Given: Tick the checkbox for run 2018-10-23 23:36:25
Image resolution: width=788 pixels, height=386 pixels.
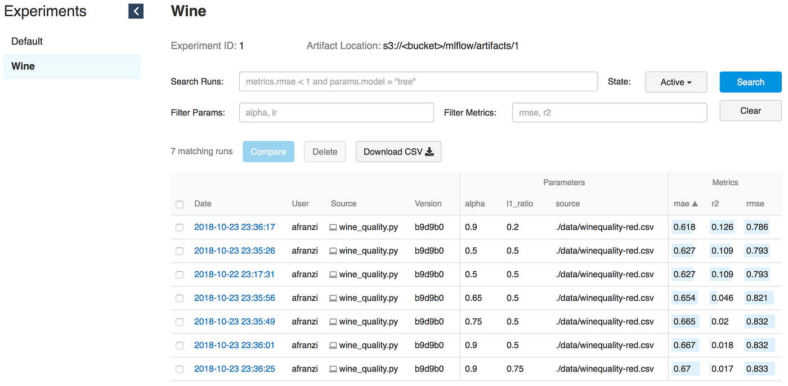Looking at the screenshot, I should 179,369.
